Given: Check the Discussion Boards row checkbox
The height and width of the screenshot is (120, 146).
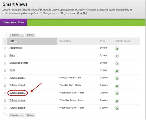Looking at the screenshot, I should [x=5, y=63].
